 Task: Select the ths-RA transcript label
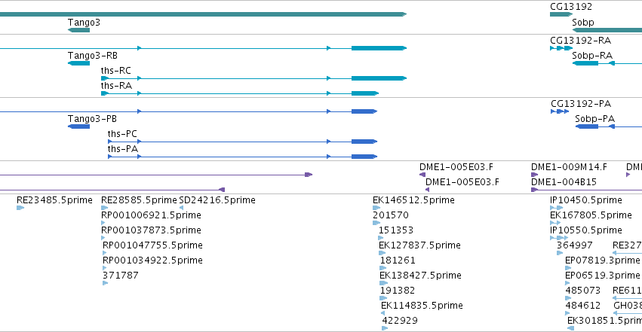[117, 86]
